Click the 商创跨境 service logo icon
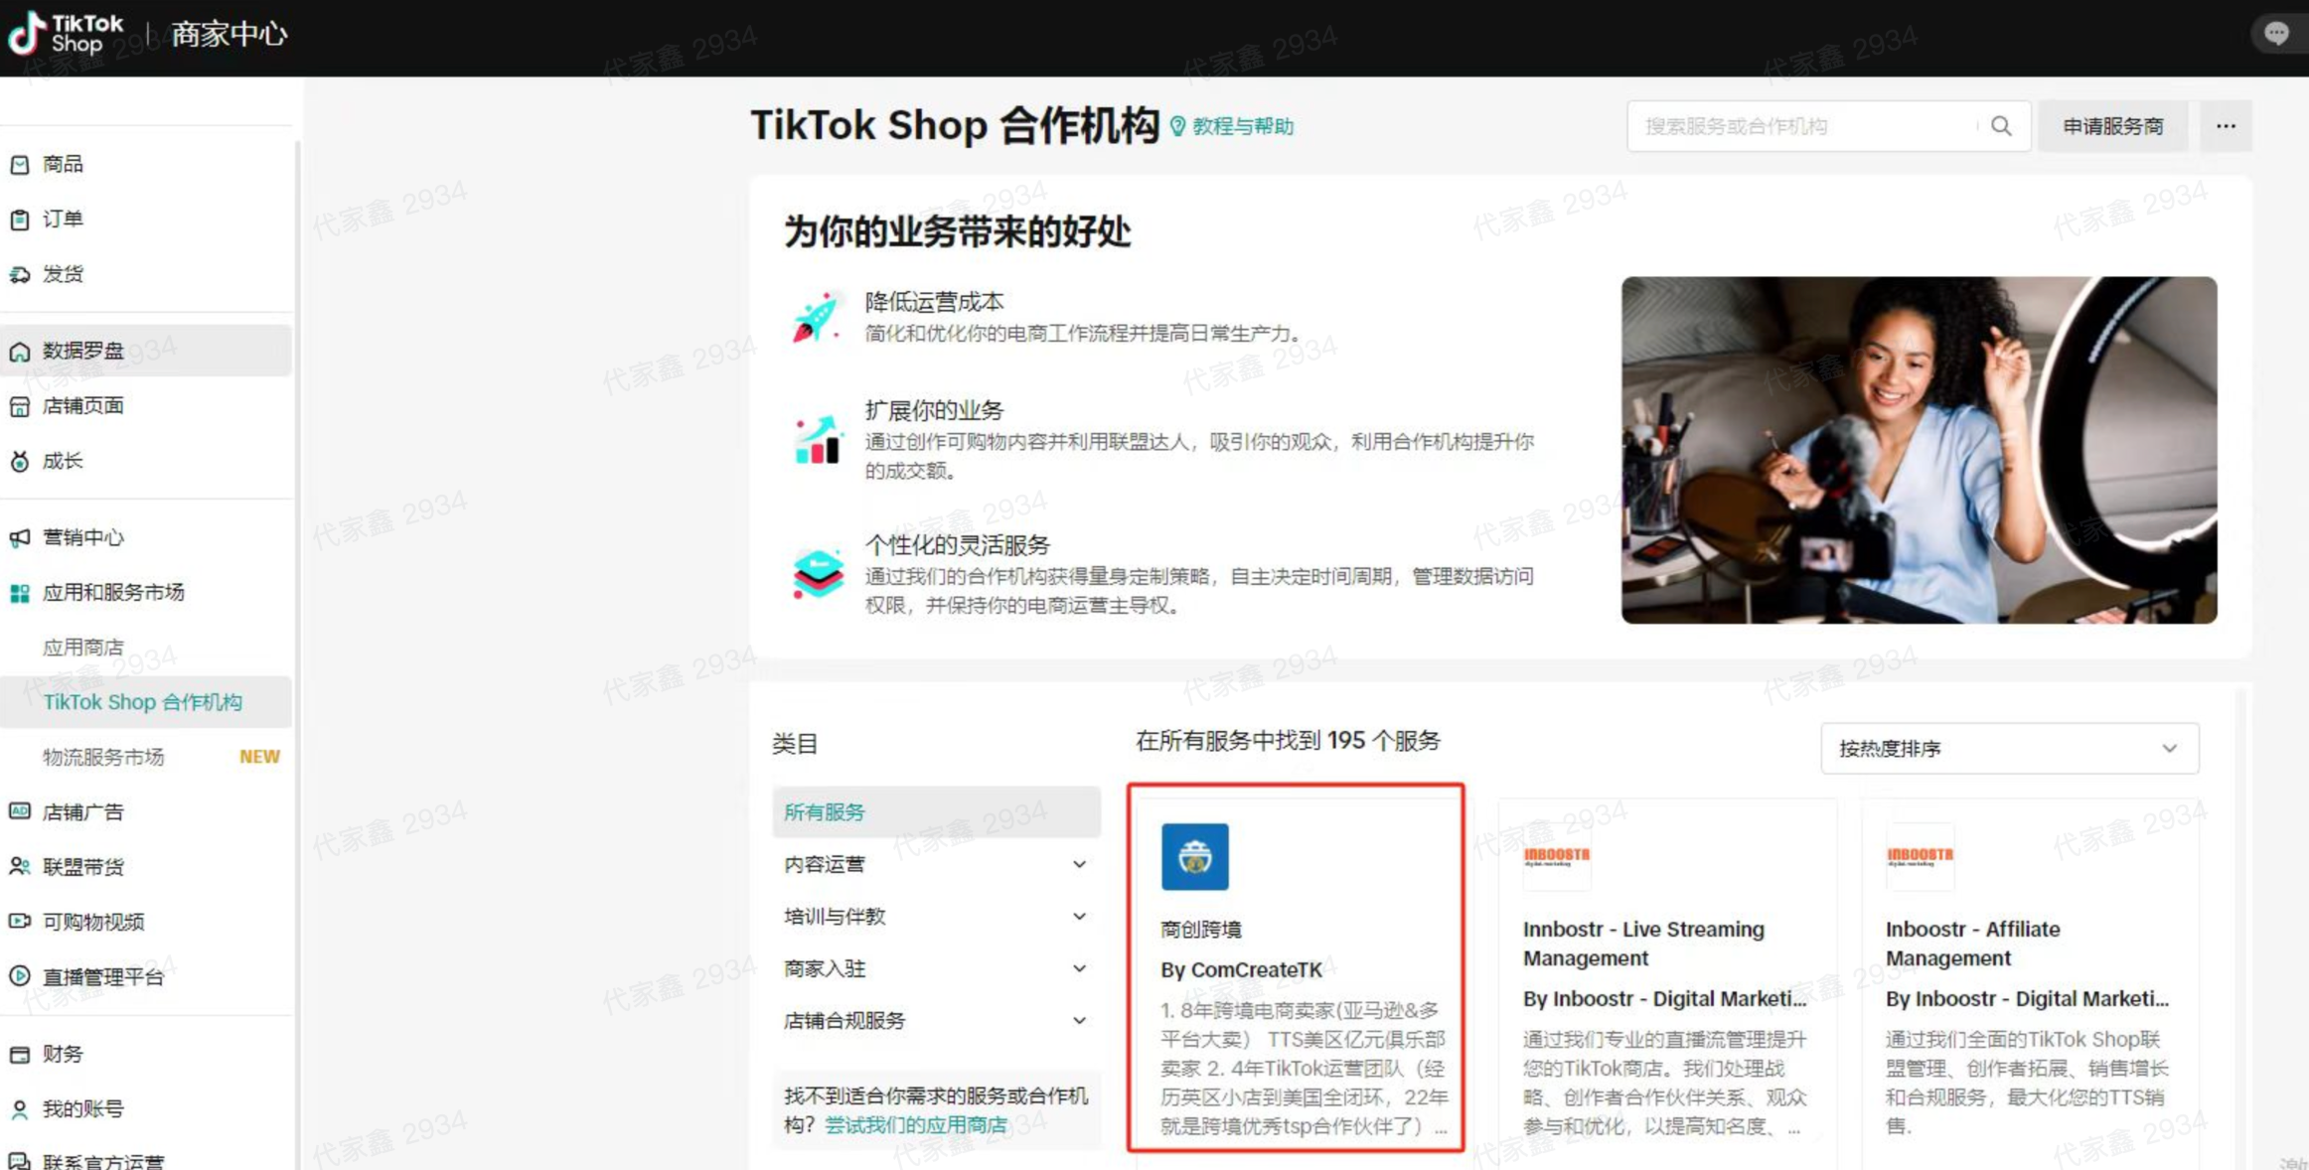The height and width of the screenshot is (1170, 2309). pos(1194,856)
